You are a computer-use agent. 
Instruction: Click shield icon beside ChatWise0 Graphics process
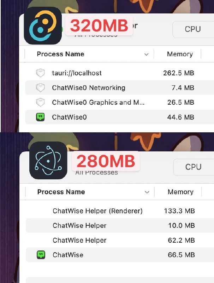pyautogui.click(x=41, y=103)
